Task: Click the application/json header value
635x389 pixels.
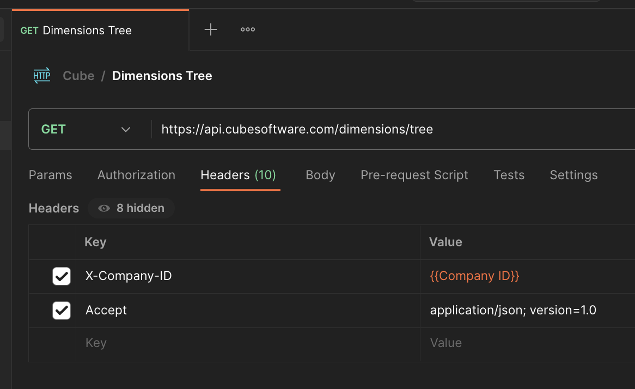Action: tap(512, 311)
